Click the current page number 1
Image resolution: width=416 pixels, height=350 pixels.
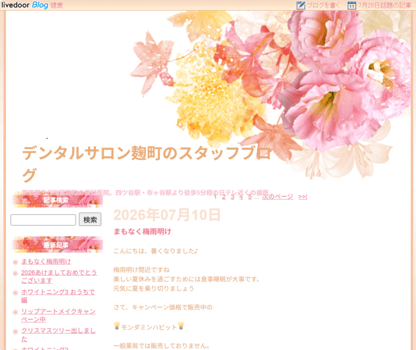pyautogui.click(x=215, y=197)
